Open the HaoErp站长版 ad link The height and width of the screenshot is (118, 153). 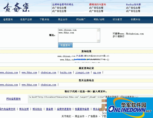point(133,4)
